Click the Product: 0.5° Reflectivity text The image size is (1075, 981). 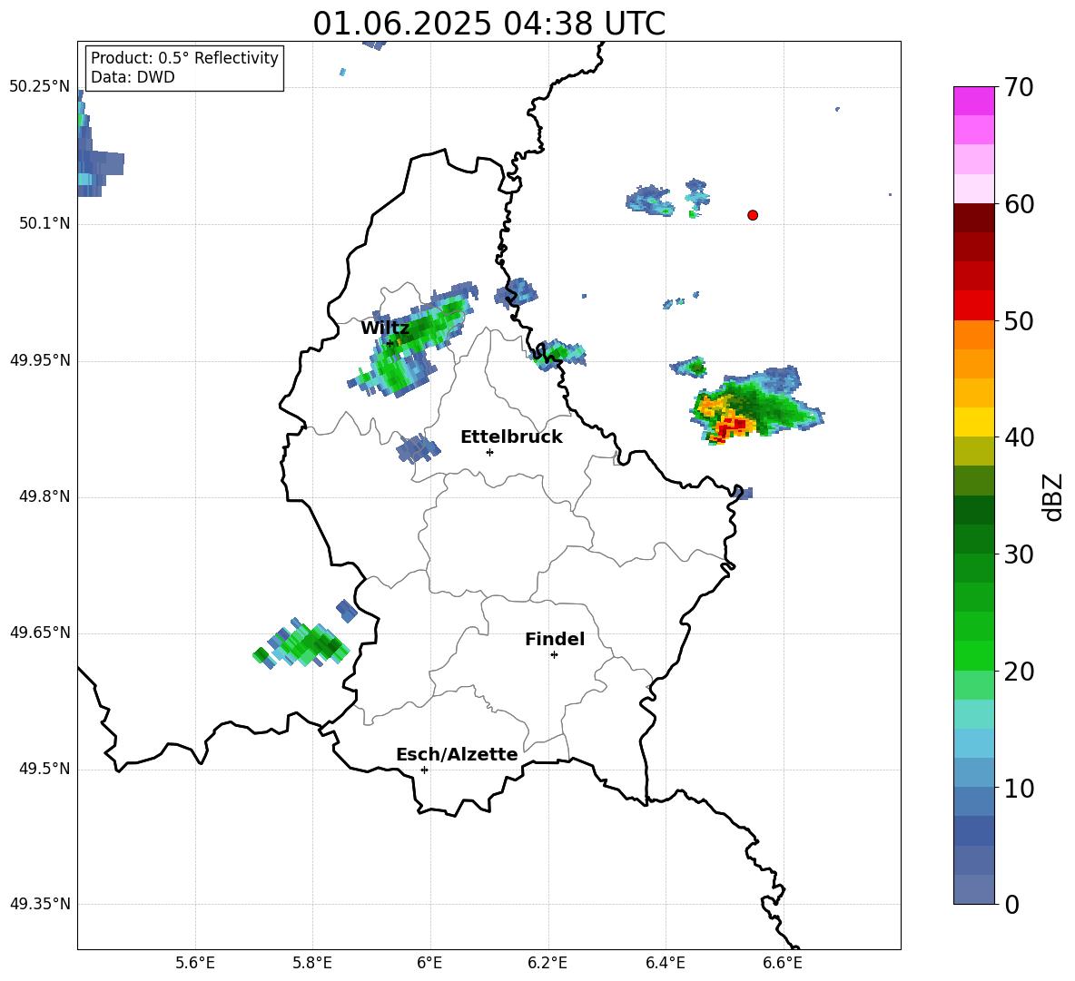pos(184,58)
